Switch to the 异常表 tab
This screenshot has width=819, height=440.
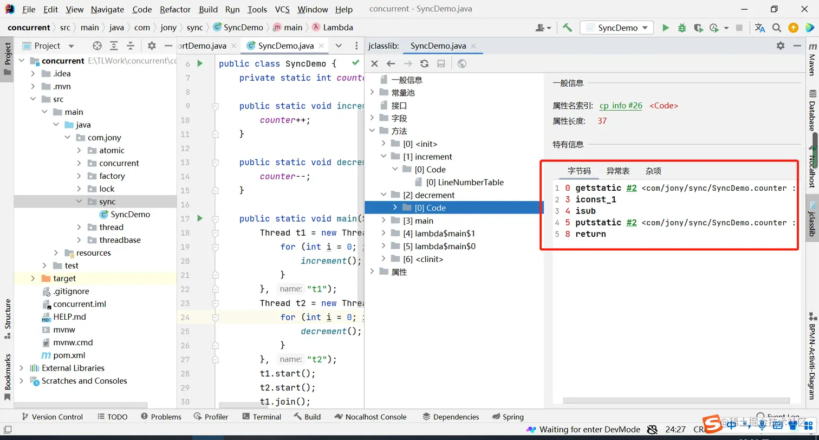coord(618,171)
